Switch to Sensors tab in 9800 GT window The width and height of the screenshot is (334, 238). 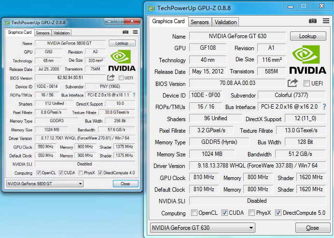coord(42,33)
